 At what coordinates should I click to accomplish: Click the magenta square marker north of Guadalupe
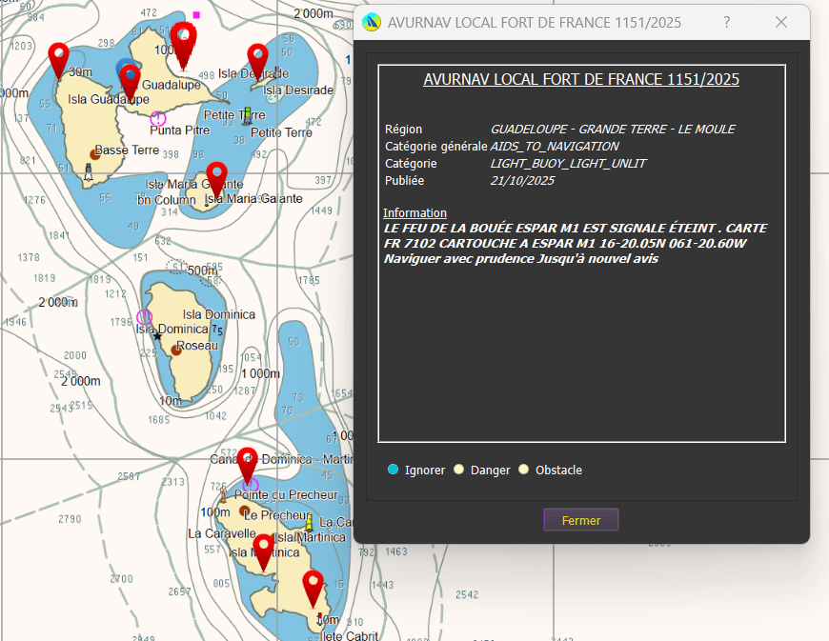point(196,15)
